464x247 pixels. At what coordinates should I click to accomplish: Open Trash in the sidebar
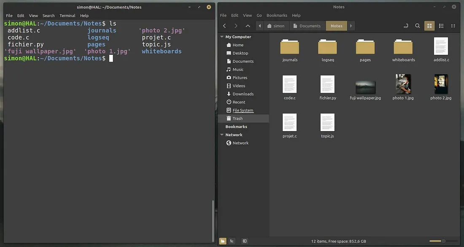point(243,118)
